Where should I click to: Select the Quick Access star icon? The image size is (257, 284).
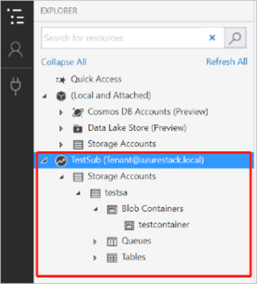(61, 80)
